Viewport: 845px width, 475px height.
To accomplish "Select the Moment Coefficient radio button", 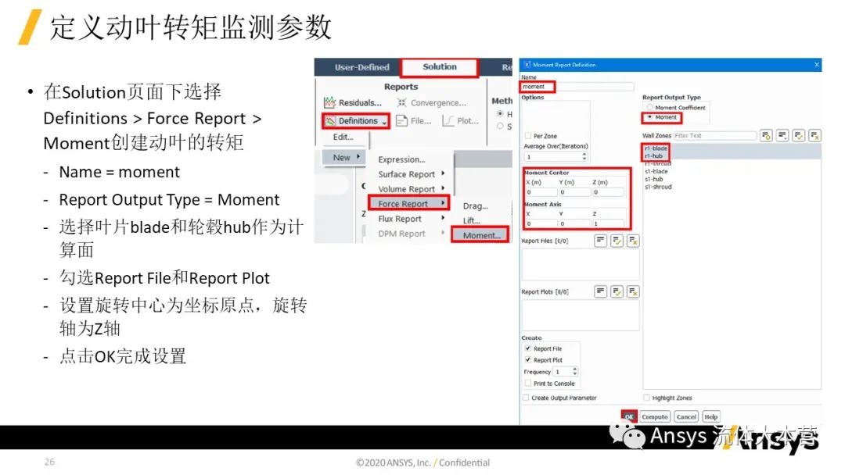I will coord(649,108).
